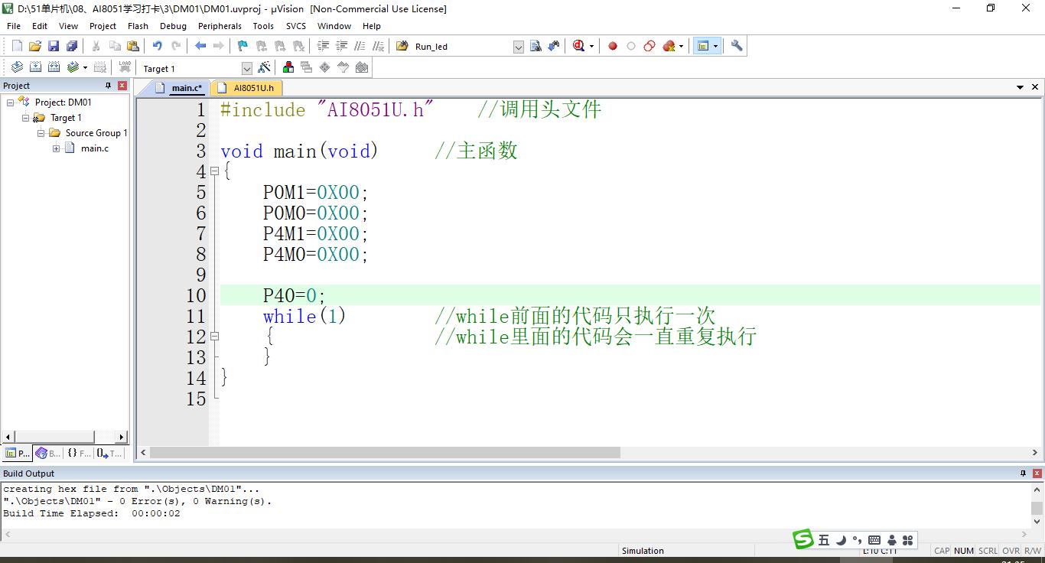Image resolution: width=1045 pixels, height=563 pixels.
Task: Switch to the AI8051U.h tab
Action: pyautogui.click(x=253, y=88)
